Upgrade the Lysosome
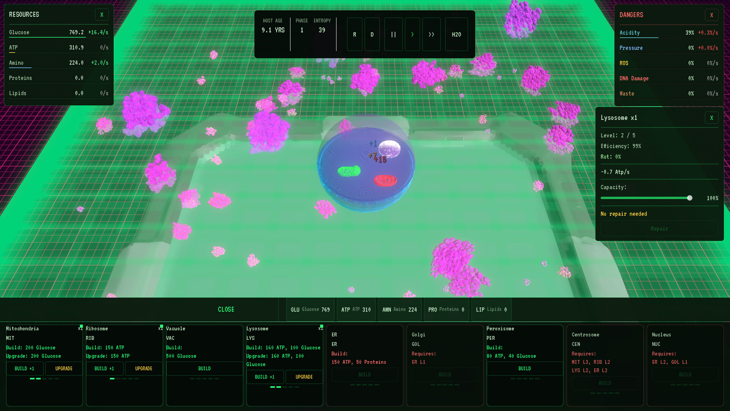Screen dimensions: 730x411 click(x=304, y=377)
